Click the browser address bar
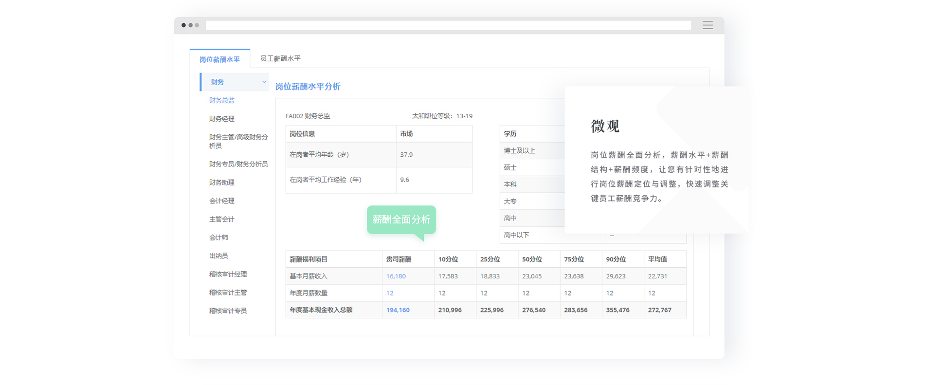 click(x=448, y=25)
